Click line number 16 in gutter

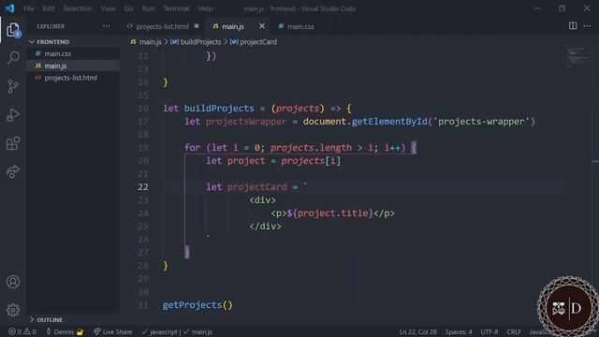[x=143, y=109]
